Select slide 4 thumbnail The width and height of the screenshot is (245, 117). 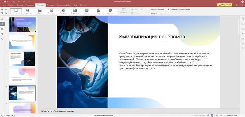[x=22, y=76]
